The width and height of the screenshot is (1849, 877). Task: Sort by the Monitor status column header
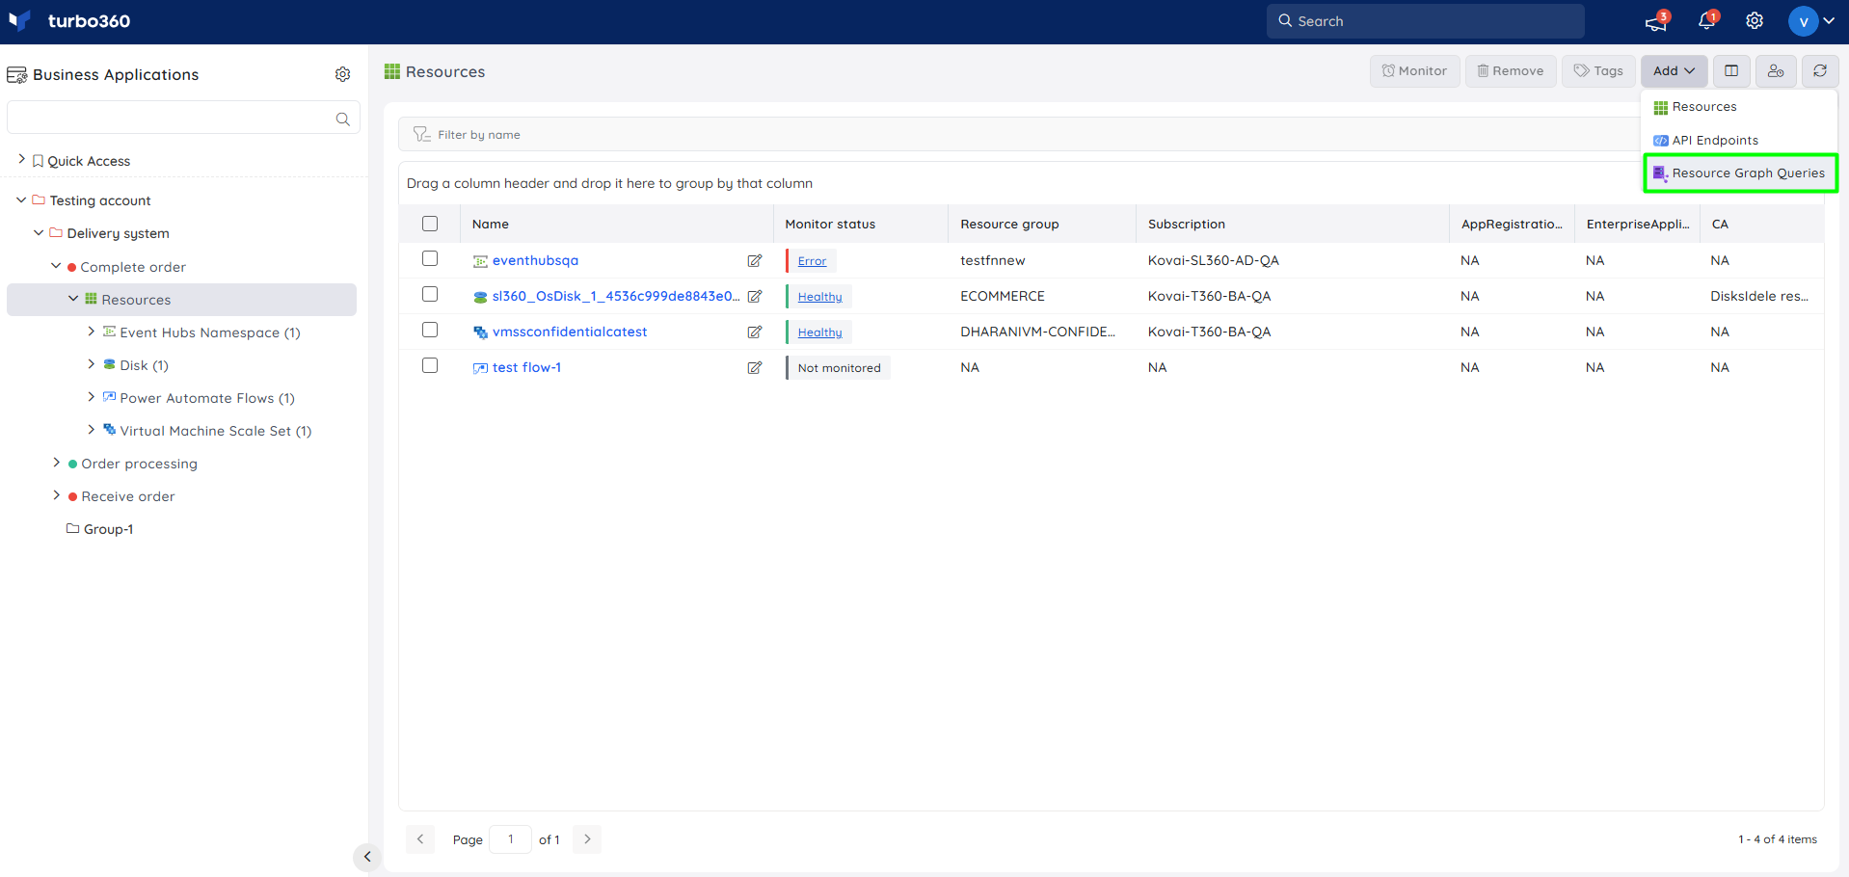(x=830, y=224)
